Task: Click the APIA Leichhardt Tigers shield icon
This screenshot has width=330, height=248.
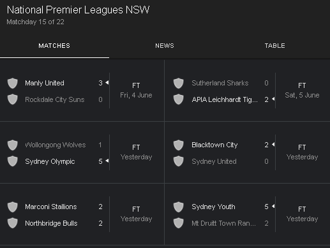Action: [179, 99]
